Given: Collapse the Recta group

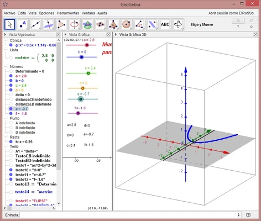Looking at the screenshot, I should pyautogui.click(x=6, y=137).
